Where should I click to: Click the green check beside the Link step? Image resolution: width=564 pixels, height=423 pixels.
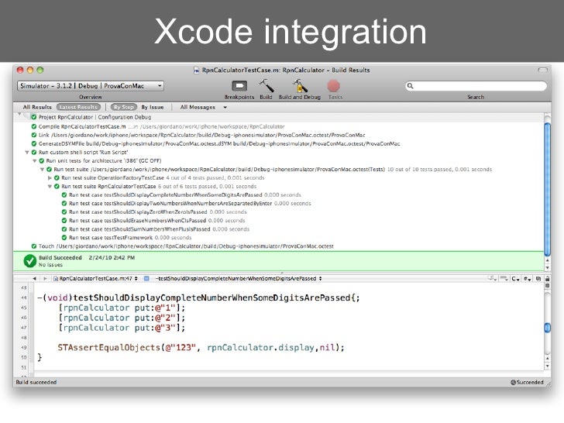coord(34,135)
